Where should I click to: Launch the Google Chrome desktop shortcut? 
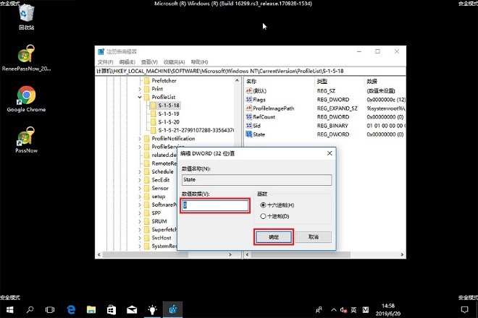tap(26, 99)
